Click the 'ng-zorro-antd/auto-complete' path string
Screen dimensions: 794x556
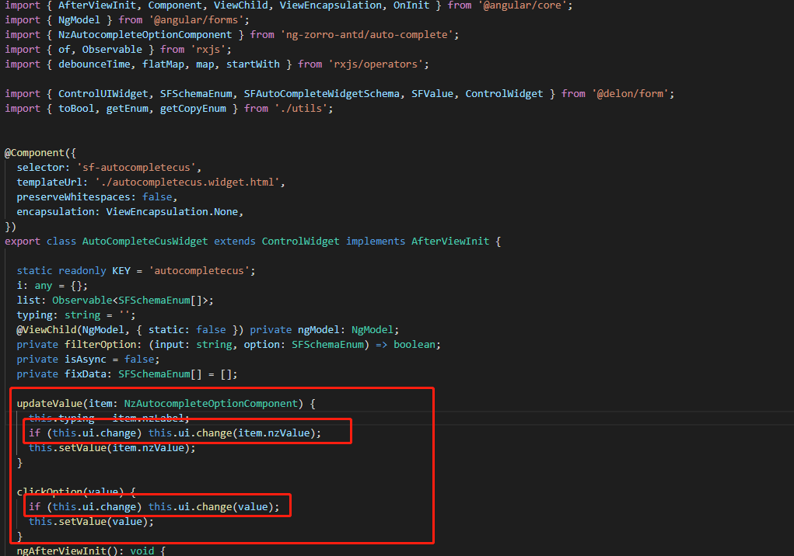coord(367,34)
